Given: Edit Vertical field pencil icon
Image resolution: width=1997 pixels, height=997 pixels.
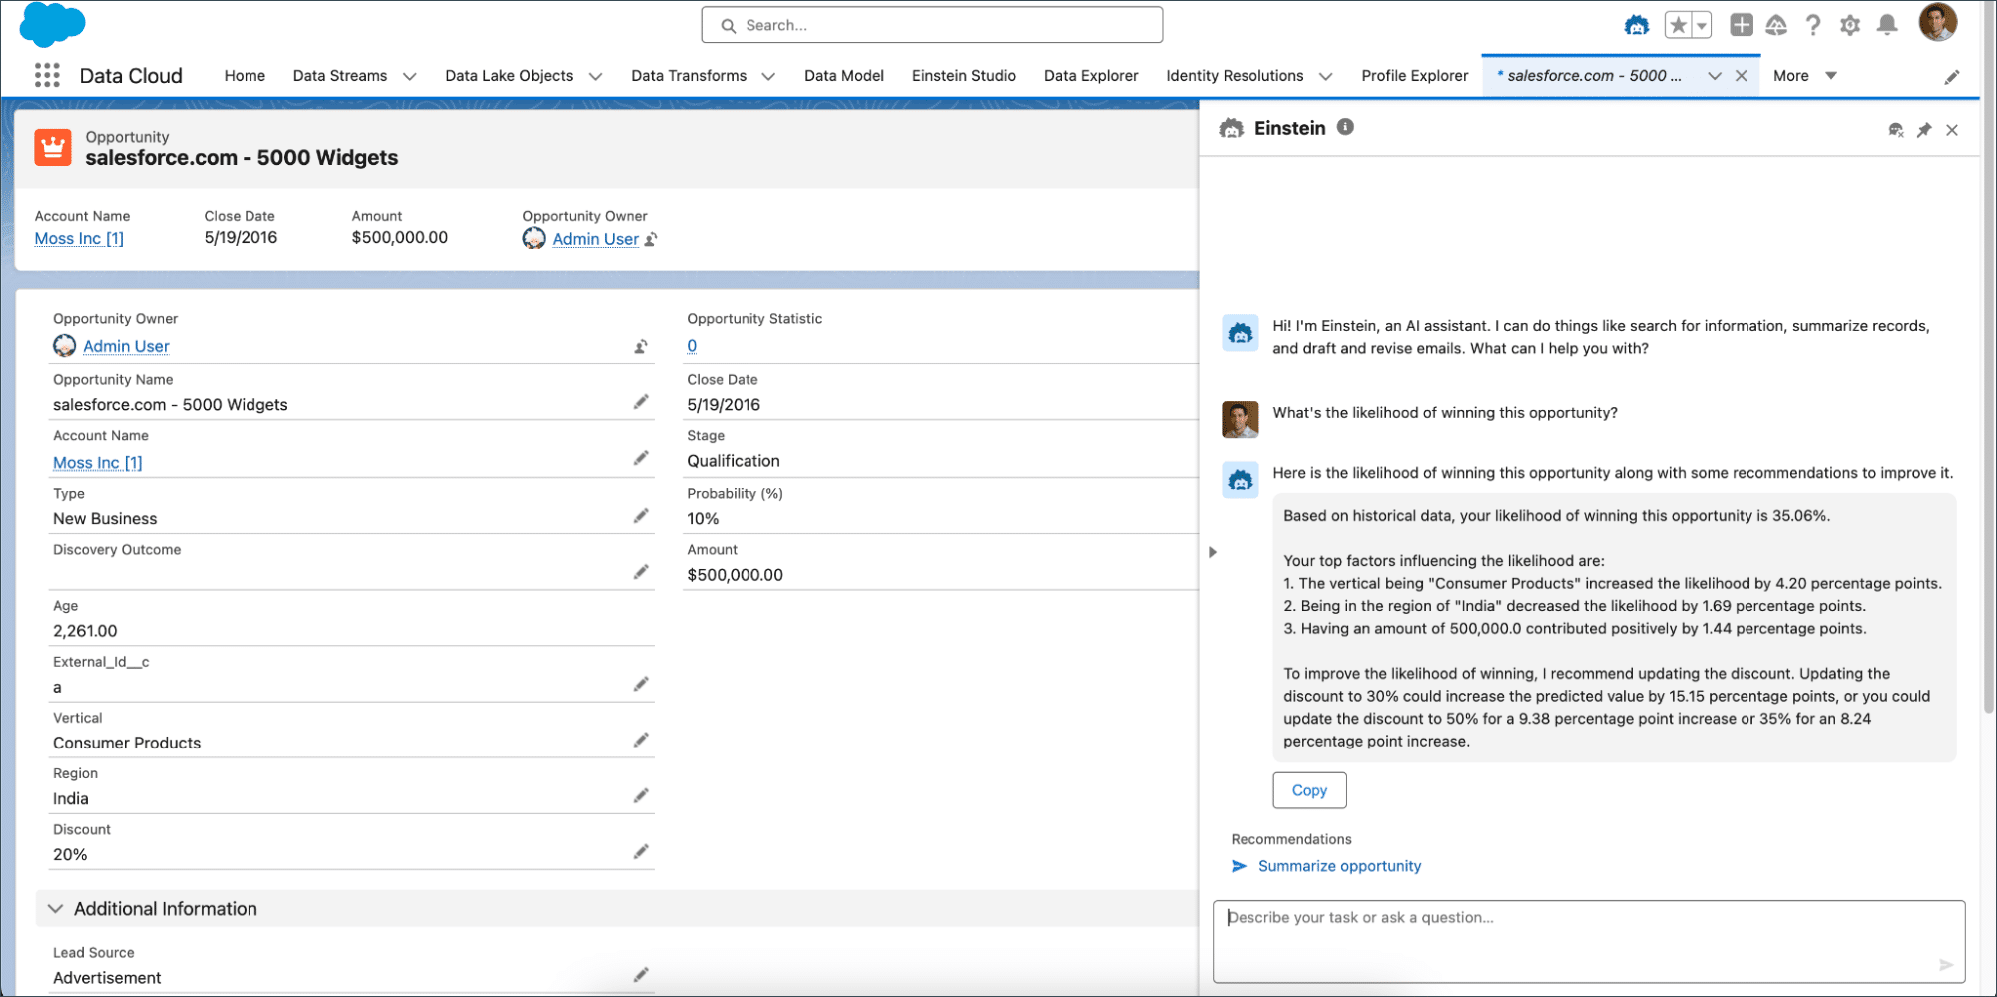Looking at the screenshot, I should (641, 740).
